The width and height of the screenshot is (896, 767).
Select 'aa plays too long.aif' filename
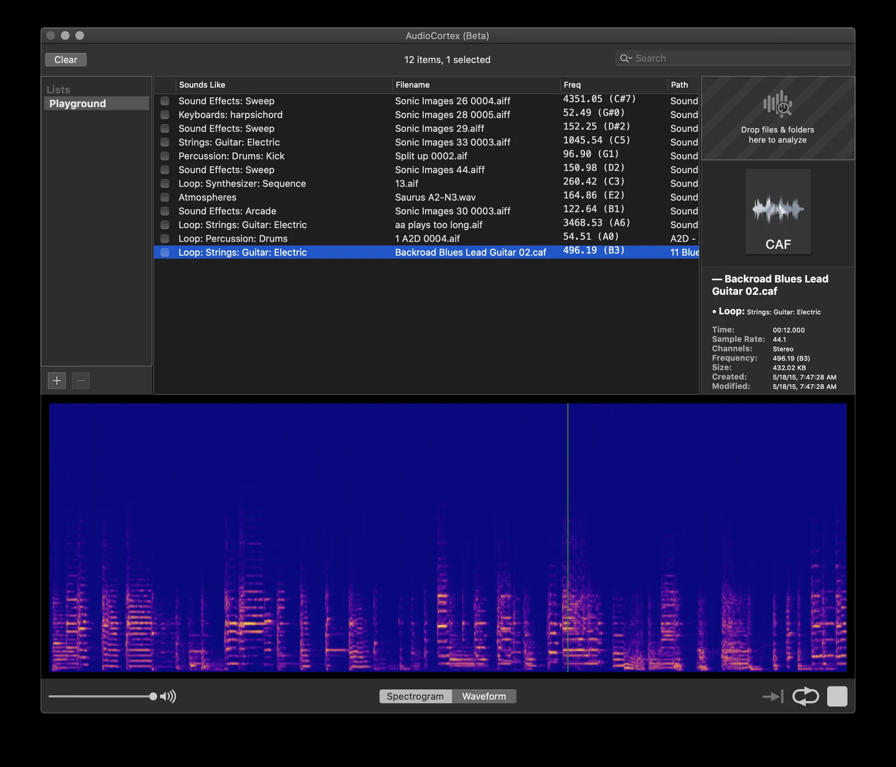[x=439, y=225]
